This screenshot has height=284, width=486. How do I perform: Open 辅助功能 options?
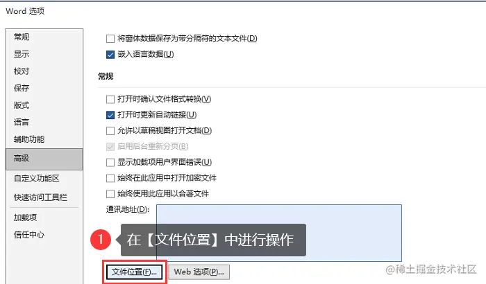click(x=29, y=139)
